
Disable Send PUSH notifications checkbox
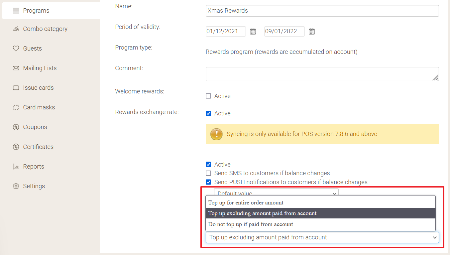click(208, 182)
